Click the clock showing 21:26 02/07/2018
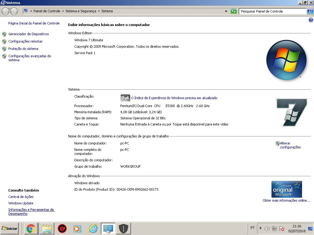 (297, 229)
